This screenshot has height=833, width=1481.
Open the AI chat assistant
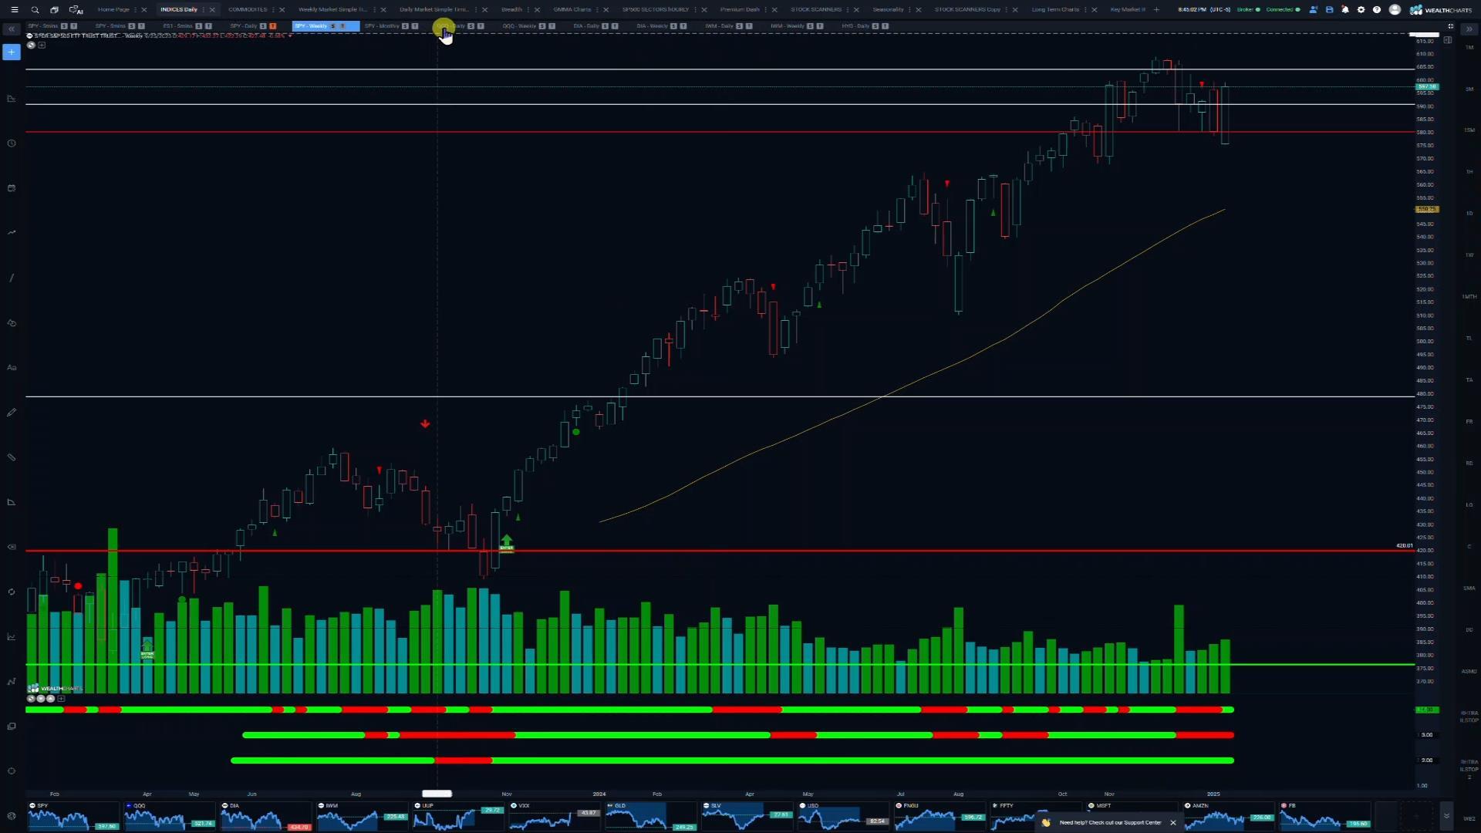click(x=76, y=9)
